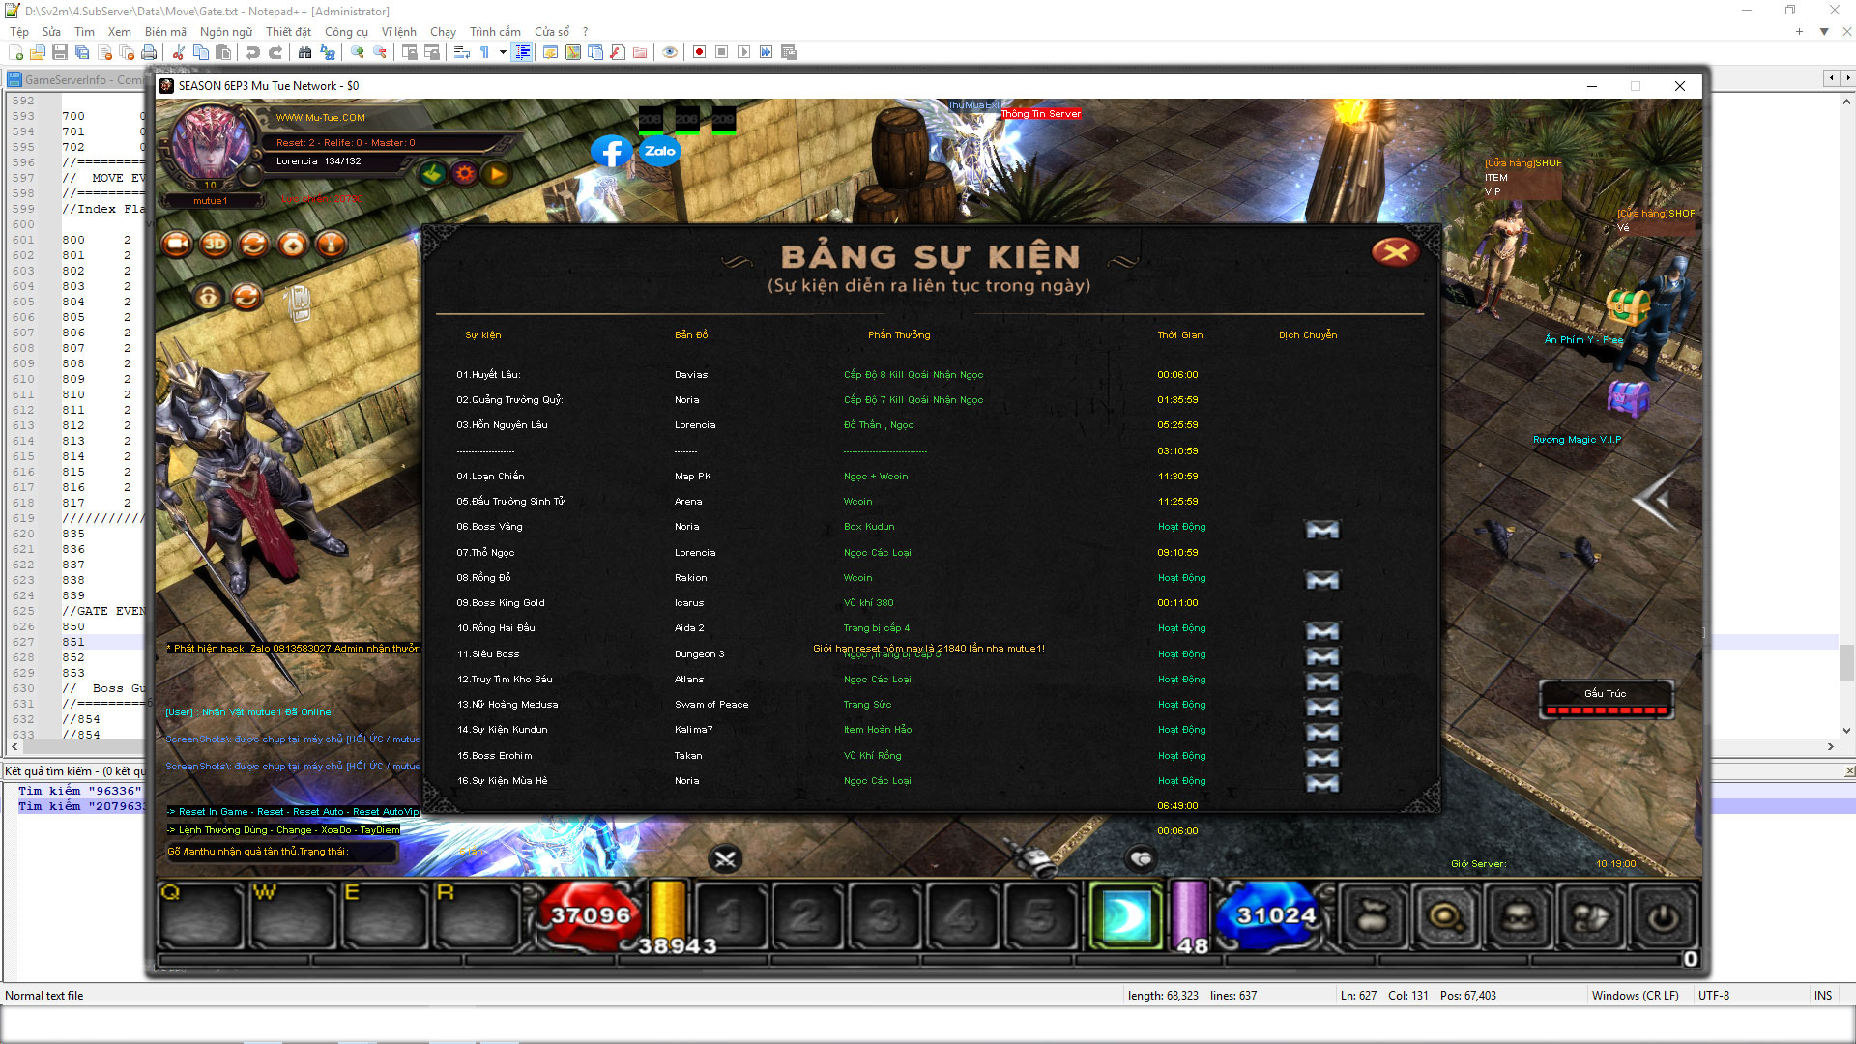Open the Tệp menu
The width and height of the screenshot is (1856, 1044).
pos(19,32)
